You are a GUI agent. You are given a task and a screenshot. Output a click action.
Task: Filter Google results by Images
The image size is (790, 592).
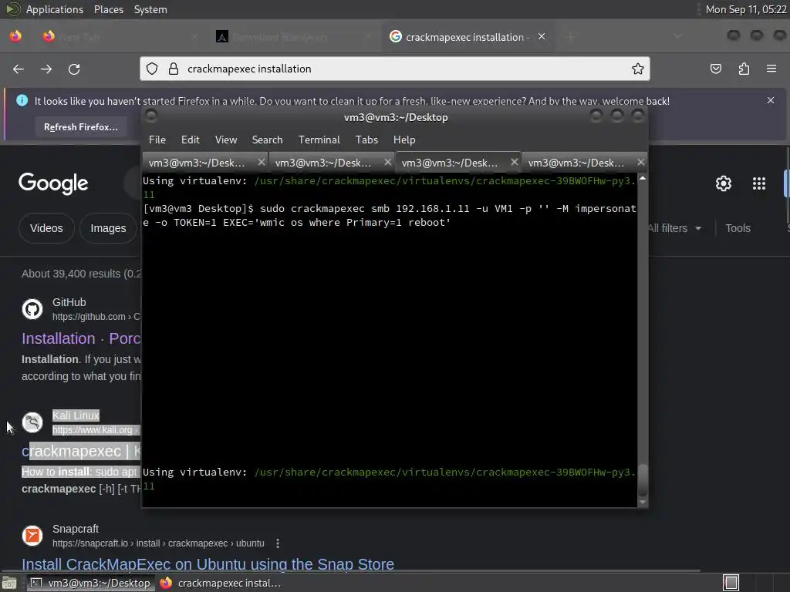[x=108, y=228]
